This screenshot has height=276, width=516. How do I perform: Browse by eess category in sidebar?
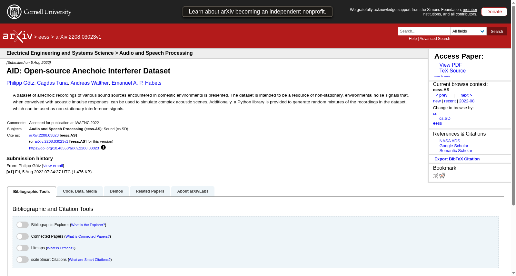point(437,123)
